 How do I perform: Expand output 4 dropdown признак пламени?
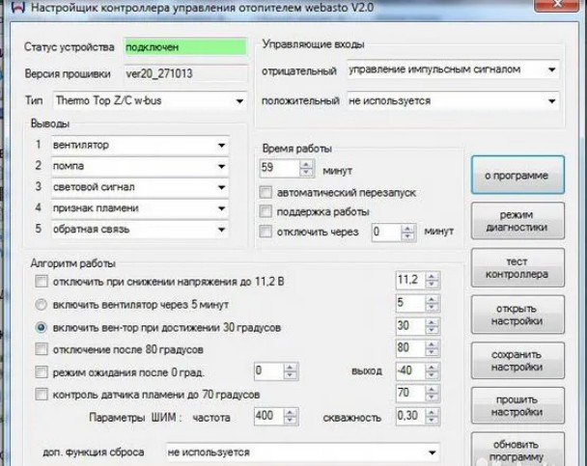[x=140, y=208]
